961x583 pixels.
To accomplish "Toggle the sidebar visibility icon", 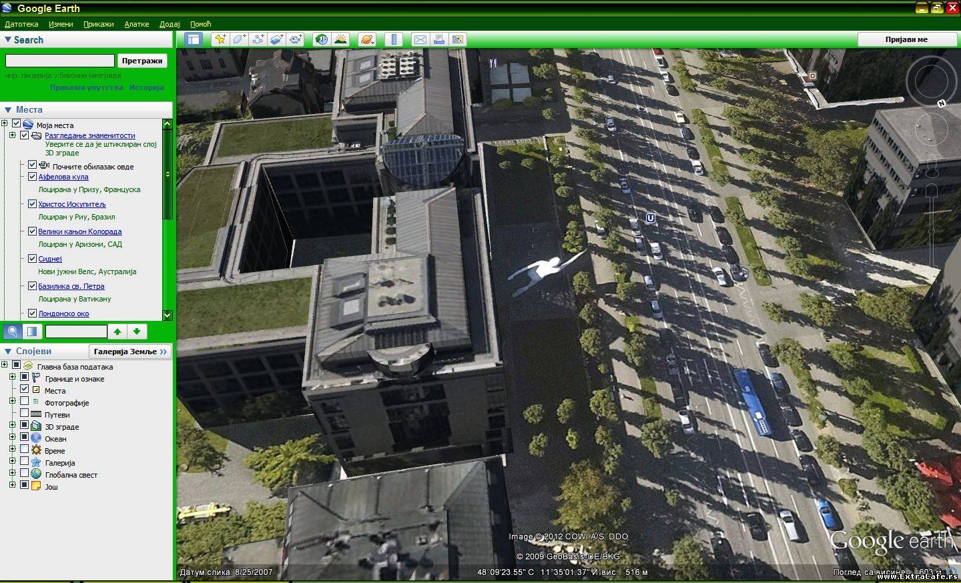I will click(x=194, y=39).
